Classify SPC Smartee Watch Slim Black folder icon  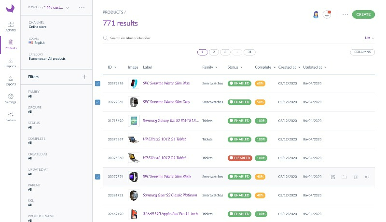coord(344,177)
